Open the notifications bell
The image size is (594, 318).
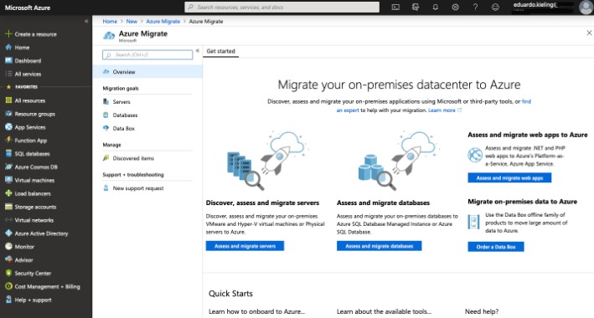[x=436, y=7]
